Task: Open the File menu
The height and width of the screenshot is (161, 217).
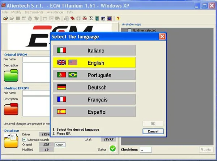Action: pyautogui.click(x=5, y=12)
